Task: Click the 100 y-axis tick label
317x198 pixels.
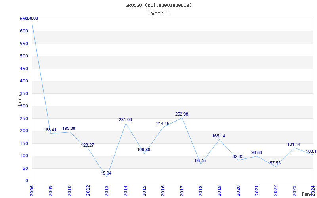Action: pyautogui.click(x=24, y=156)
